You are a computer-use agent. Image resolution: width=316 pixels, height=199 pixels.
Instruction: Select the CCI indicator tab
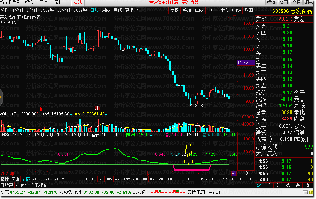pyautogui.click(x=186, y=179)
